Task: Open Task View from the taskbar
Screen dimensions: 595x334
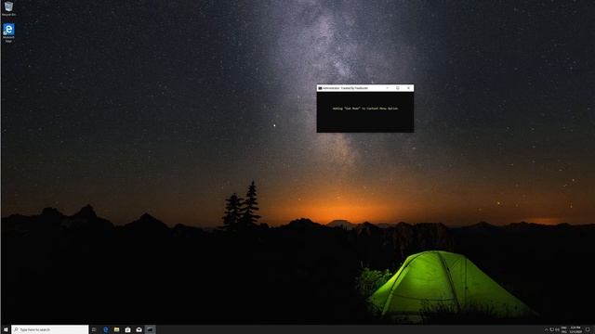Action: point(94,330)
